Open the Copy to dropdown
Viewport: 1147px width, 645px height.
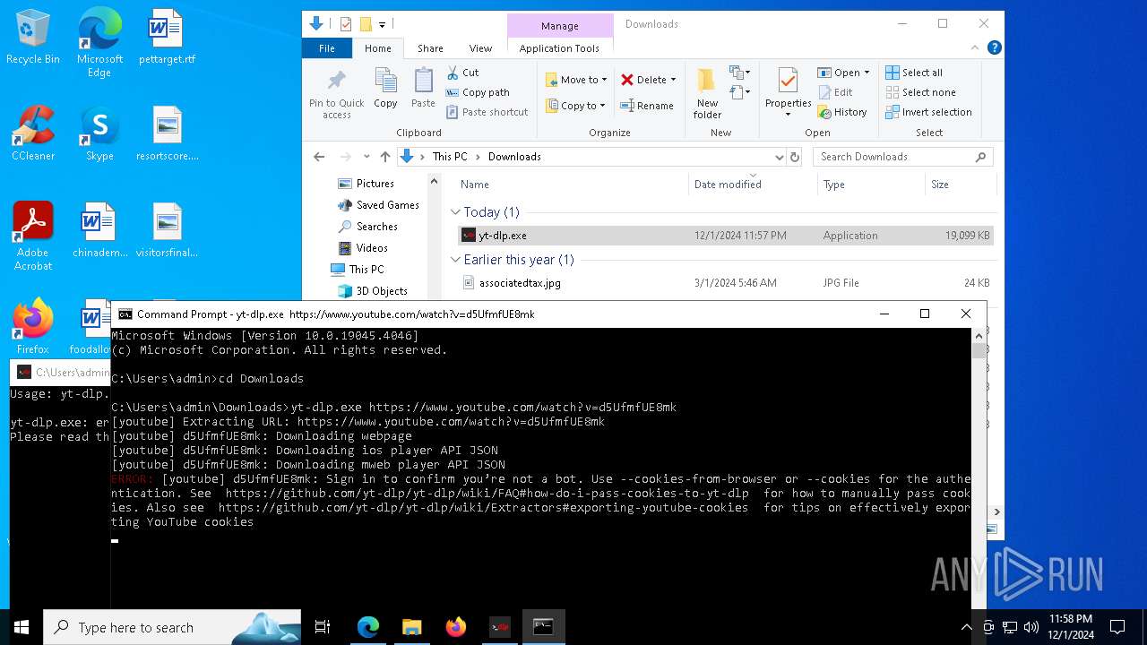(x=576, y=106)
